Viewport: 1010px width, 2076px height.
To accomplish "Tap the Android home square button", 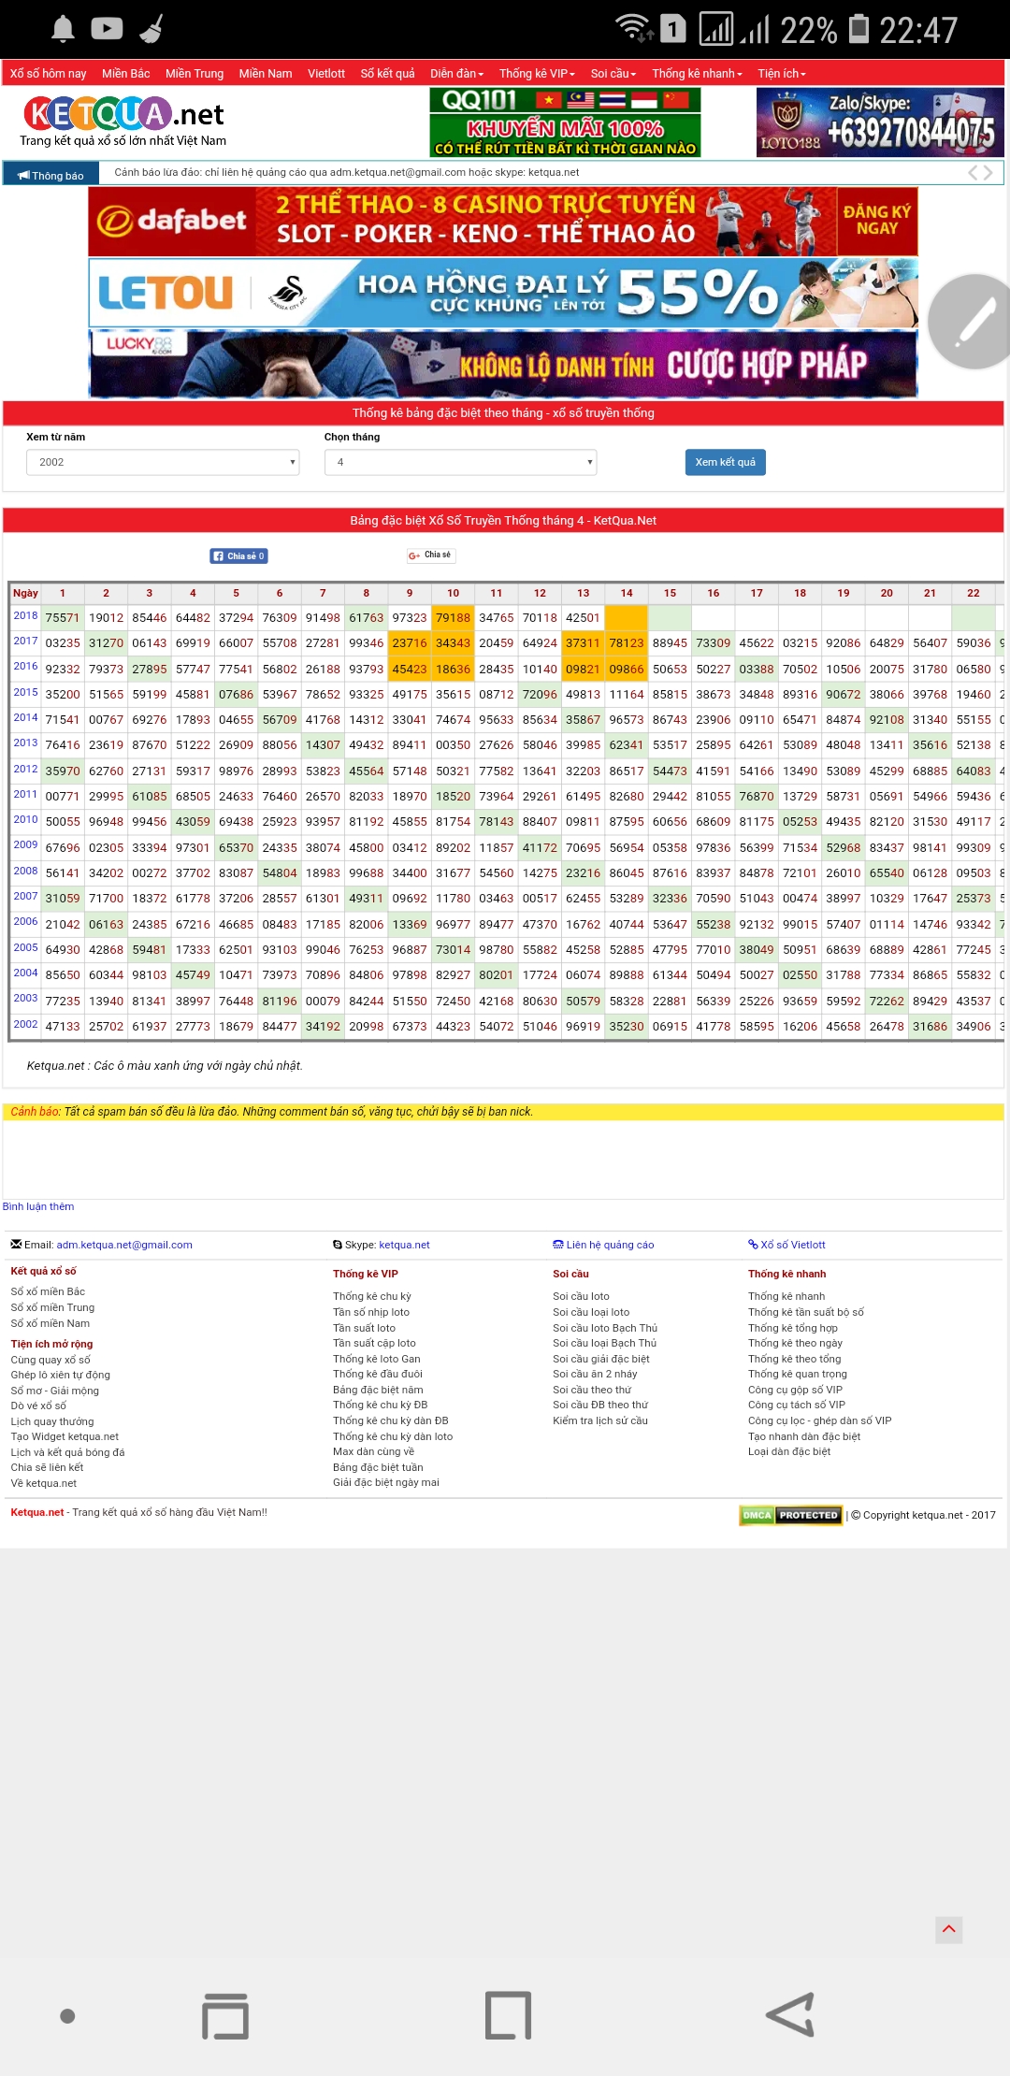I will point(508,2015).
